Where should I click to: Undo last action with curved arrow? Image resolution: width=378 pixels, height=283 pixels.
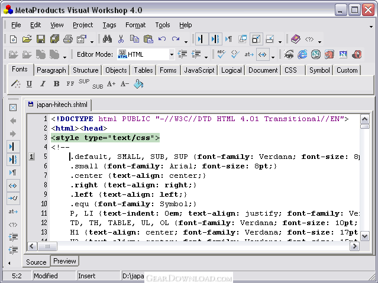click(x=162, y=39)
